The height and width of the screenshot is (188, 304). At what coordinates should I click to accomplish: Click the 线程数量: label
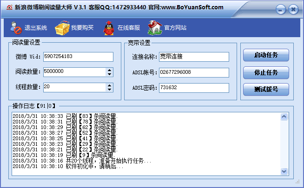click(28, 87)
